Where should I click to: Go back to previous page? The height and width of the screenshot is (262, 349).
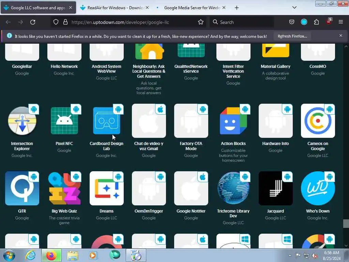pyautogui.click(x=8, y=22)
